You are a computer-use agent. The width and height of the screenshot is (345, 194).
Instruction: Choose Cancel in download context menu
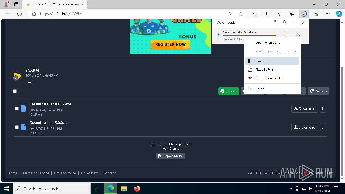272,88
